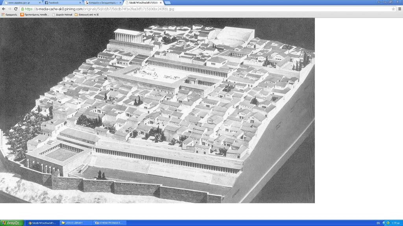Open the Εφαρμογές apps bookmark
This screenshot has width=403, height=226.
pyautogui.click(x=9, y=15)
